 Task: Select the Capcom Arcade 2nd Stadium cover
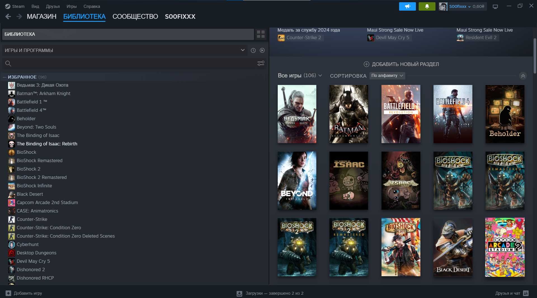coord(505,247)
